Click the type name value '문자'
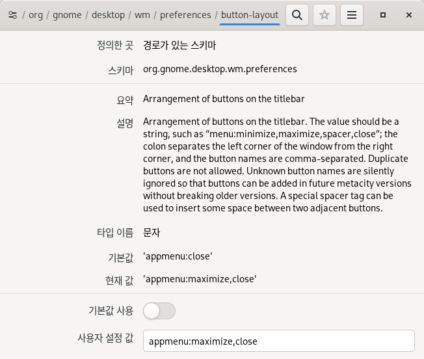This screenshot has height=359, width=424. pyautogui.click(x=152, y=232)
